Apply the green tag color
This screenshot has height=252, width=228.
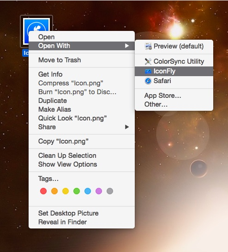77,191
